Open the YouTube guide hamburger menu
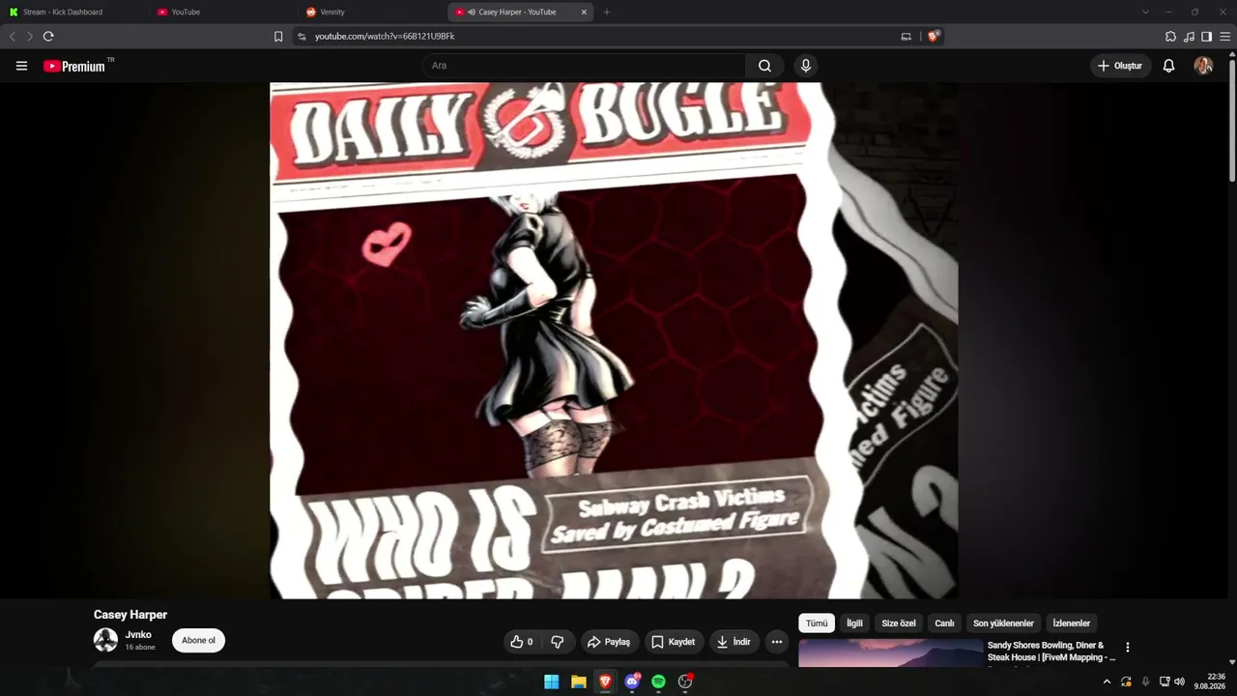 [x=21, y=66]
